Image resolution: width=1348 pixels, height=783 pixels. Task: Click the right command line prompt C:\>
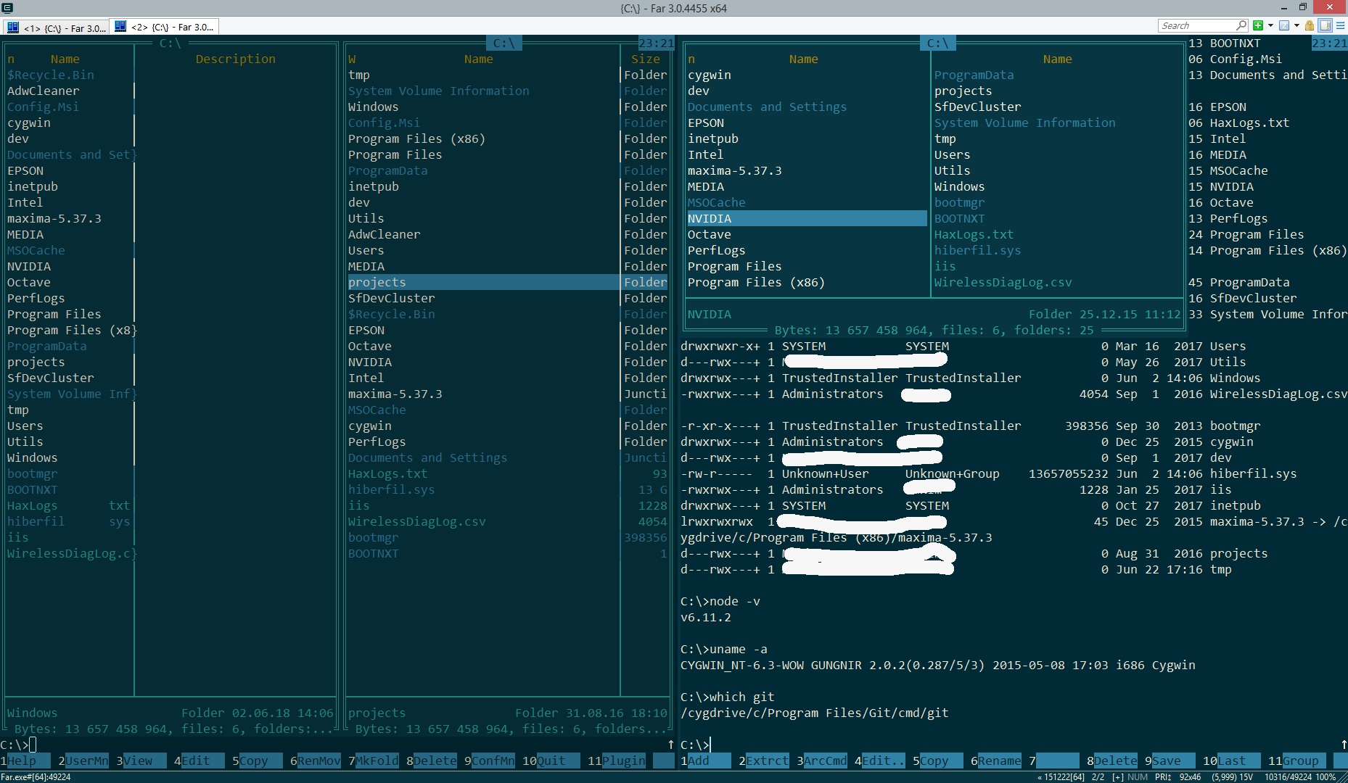point(695,745)
